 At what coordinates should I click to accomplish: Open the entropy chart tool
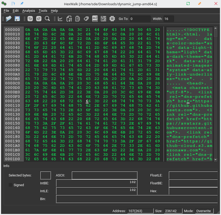pos(60,19)
